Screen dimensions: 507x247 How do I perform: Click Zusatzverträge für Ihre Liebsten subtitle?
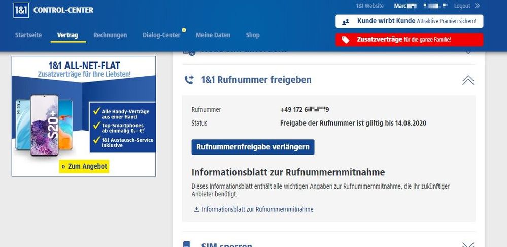[84, 75]
